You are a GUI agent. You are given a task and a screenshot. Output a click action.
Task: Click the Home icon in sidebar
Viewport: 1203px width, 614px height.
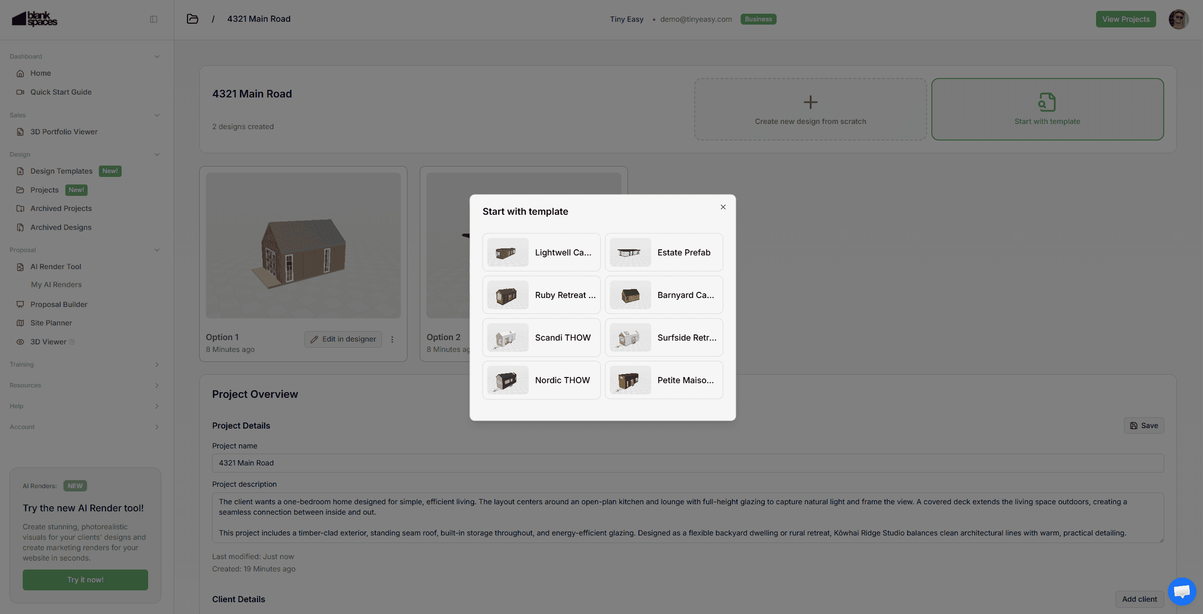tap(20, 73)
